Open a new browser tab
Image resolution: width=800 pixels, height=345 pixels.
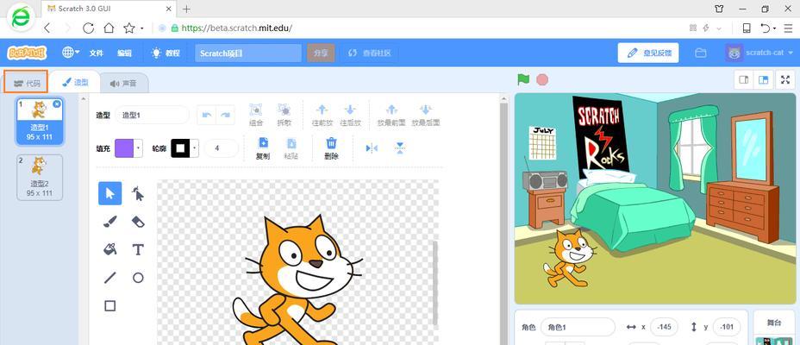point(186,9)
